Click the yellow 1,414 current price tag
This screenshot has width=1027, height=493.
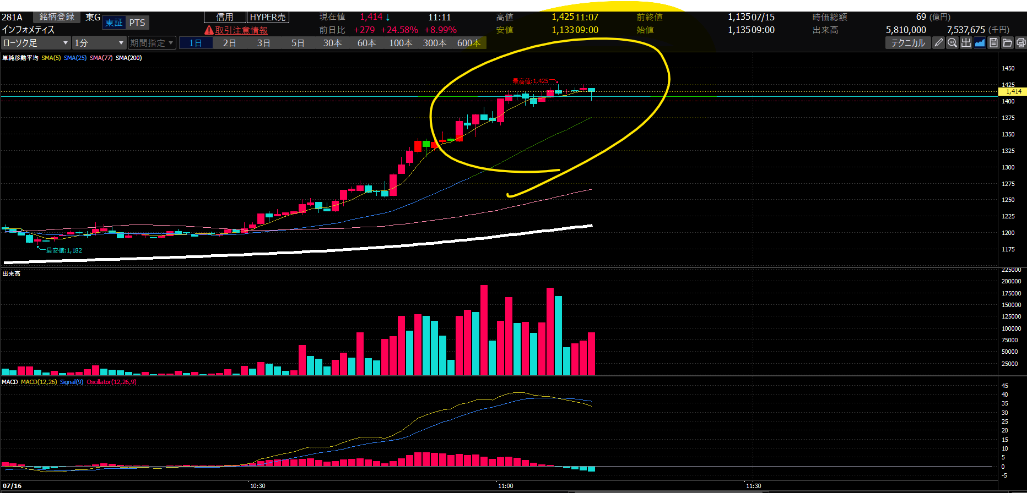point(1013,91)
